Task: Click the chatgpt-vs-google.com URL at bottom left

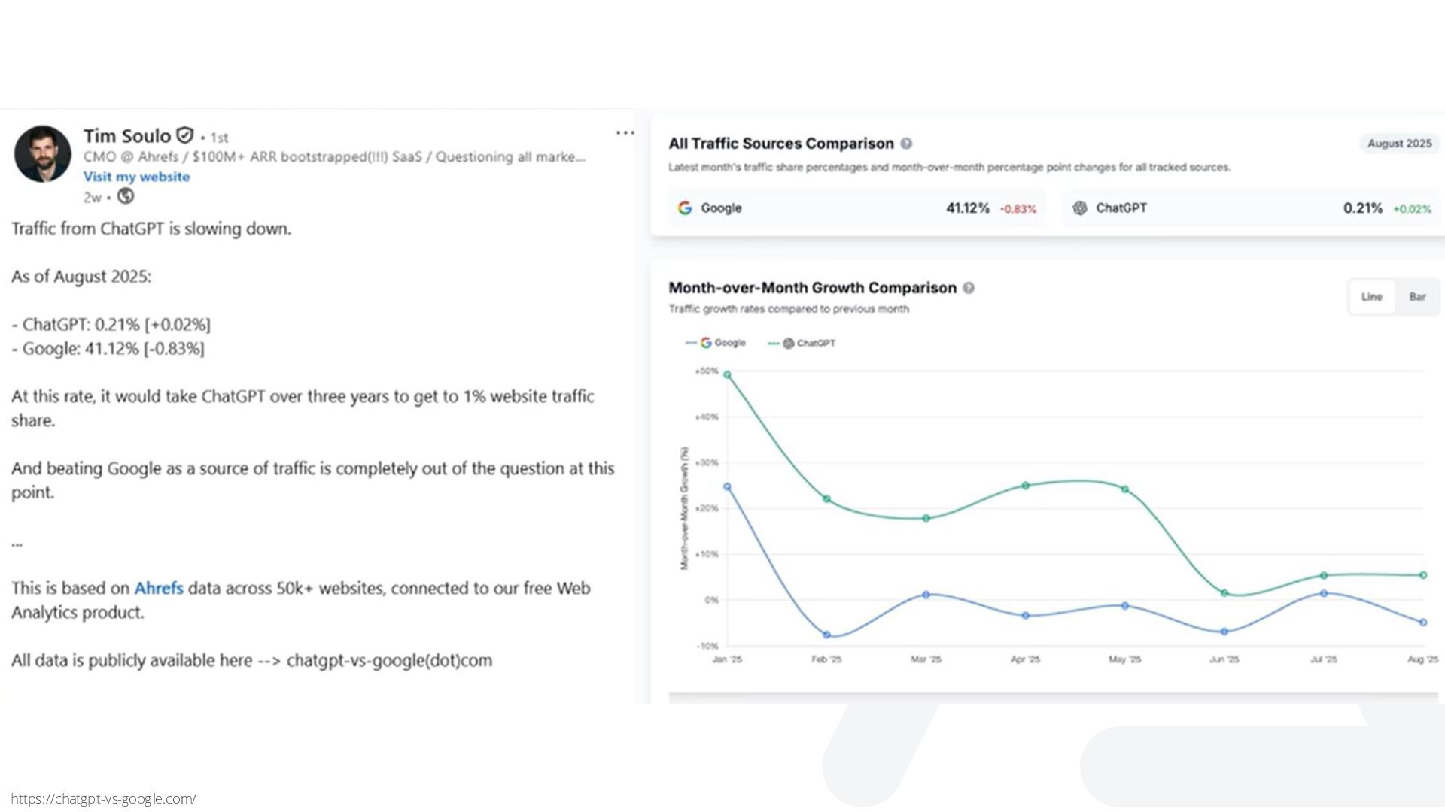Action: tap(104, 798)
